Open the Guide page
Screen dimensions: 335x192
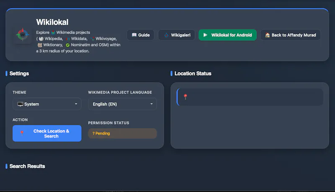[x=141, y=35]
